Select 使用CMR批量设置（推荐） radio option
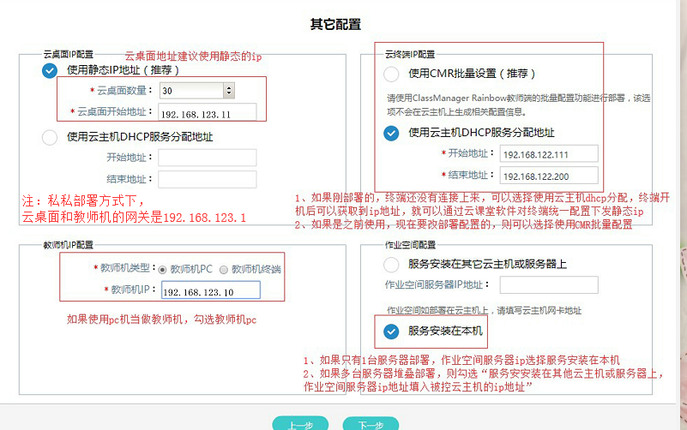 point(392,74)
